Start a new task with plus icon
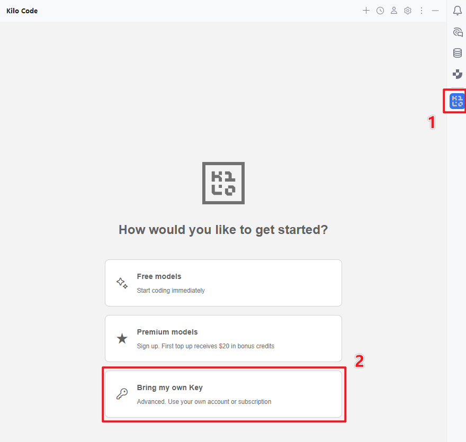 click(366, 11)
